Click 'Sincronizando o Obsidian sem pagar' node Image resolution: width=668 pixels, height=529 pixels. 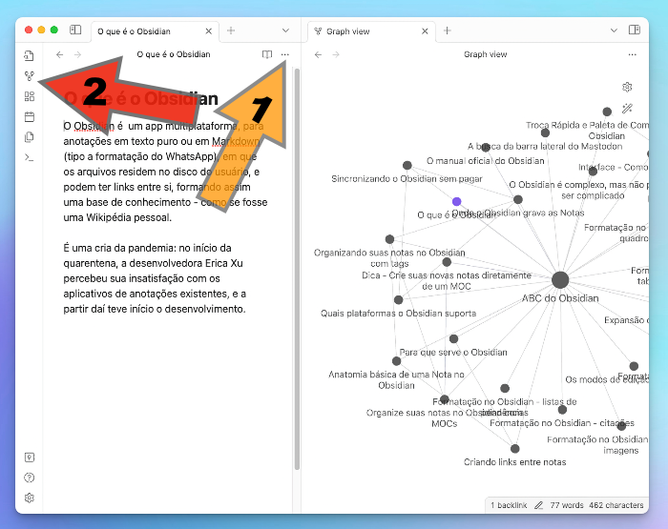(407, 165)
